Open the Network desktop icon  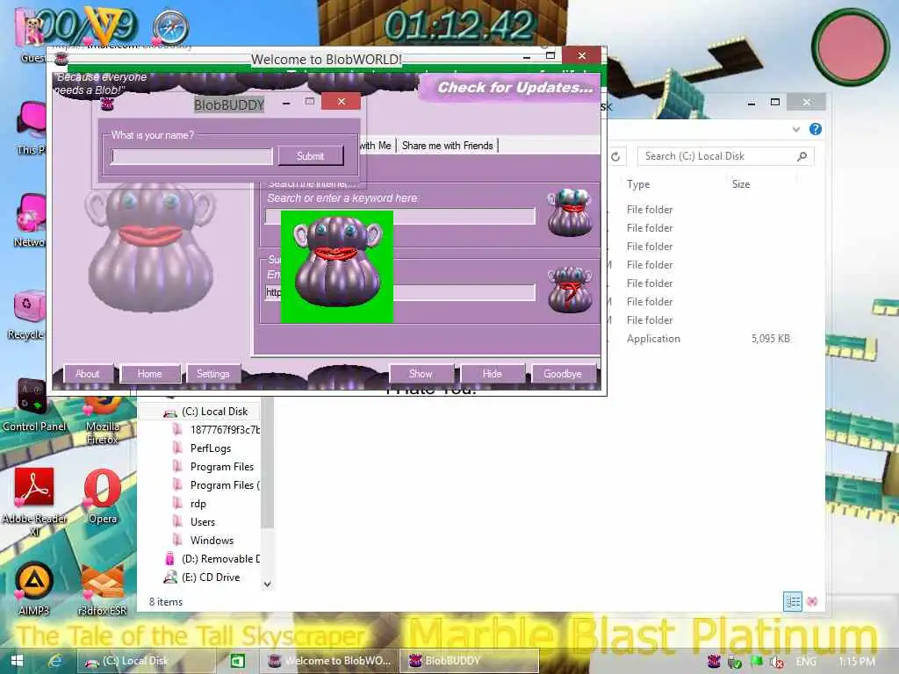pos(30,220)
